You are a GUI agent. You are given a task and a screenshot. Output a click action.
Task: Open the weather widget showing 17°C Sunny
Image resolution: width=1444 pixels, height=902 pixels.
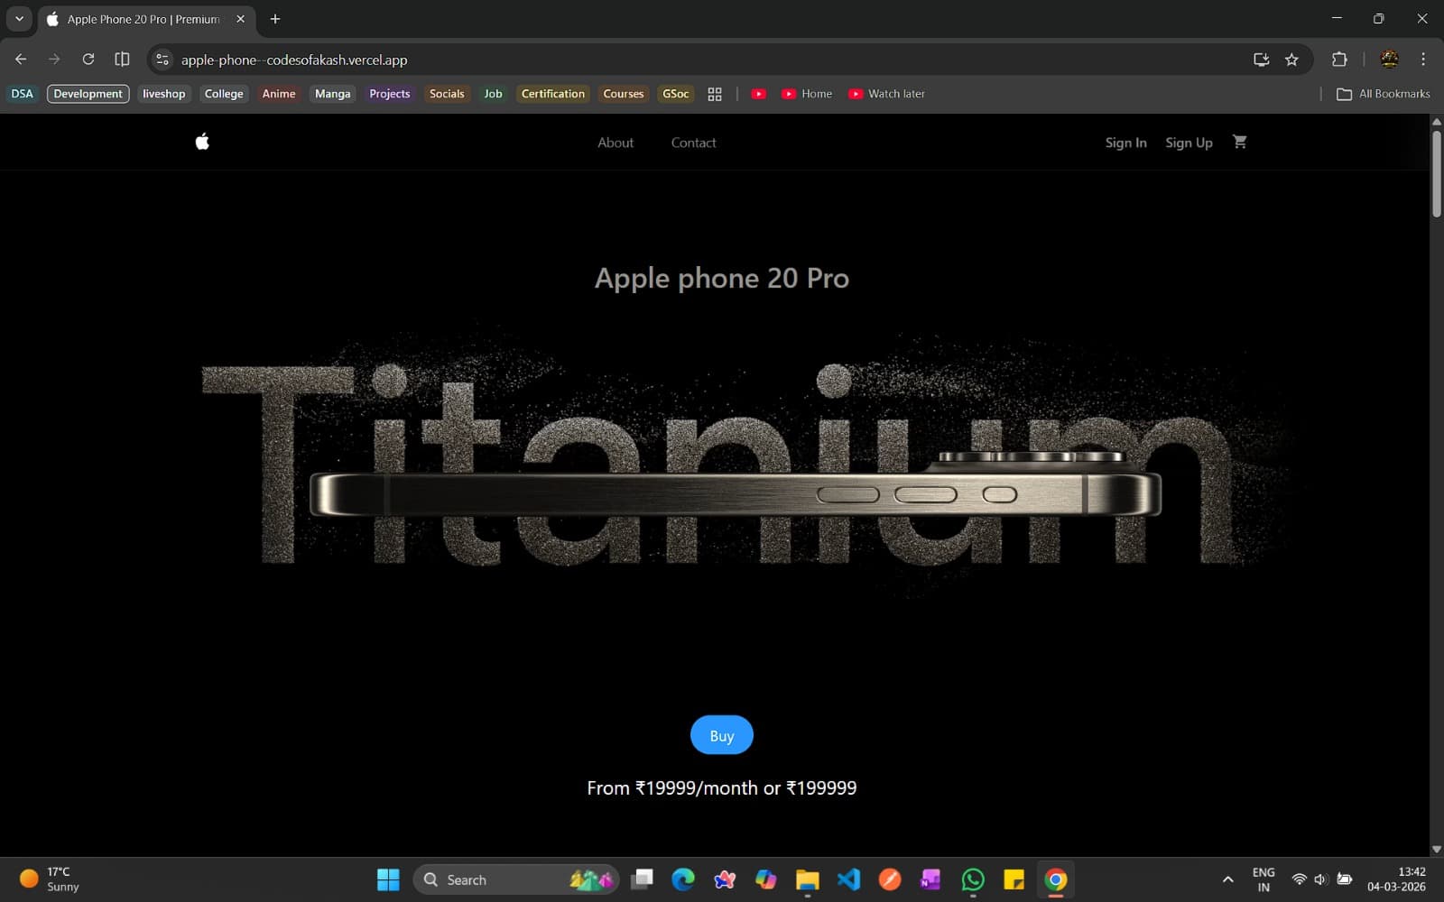point(51,879)
